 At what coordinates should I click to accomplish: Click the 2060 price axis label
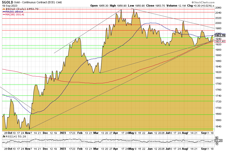click(218, 8)
